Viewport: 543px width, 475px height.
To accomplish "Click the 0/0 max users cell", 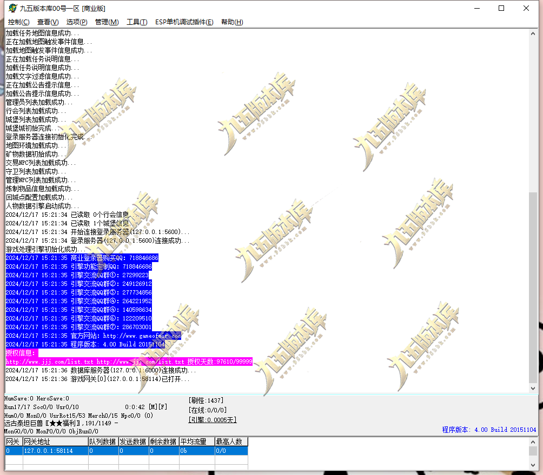I will [231, 451].
